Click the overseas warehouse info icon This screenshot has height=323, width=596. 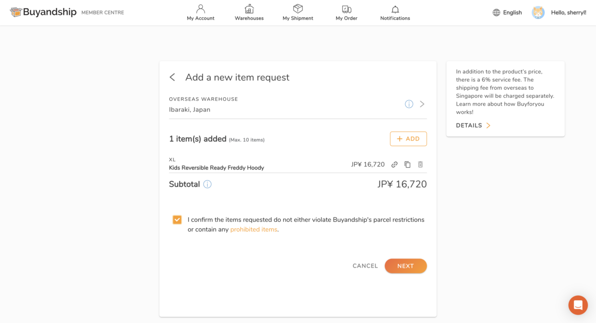[x=409, y=104]
